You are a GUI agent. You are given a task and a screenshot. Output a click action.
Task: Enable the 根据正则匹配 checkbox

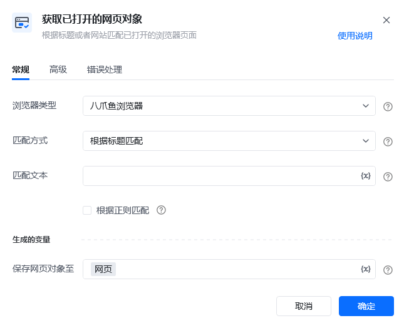87,210
